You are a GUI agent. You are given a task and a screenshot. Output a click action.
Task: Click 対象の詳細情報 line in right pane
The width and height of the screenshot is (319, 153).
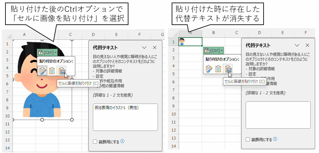point(260,69)
